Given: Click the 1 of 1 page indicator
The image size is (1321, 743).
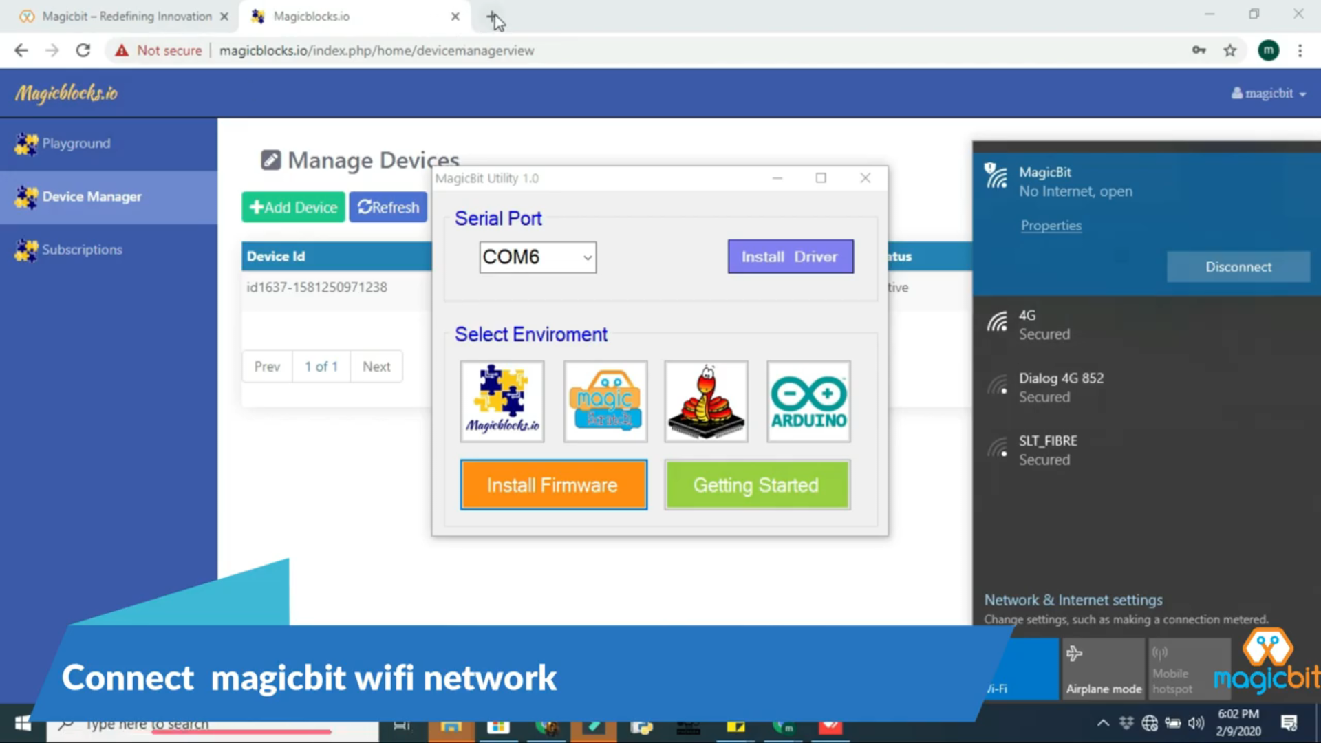Looking at the screenshot, I should tap(321, 367).
